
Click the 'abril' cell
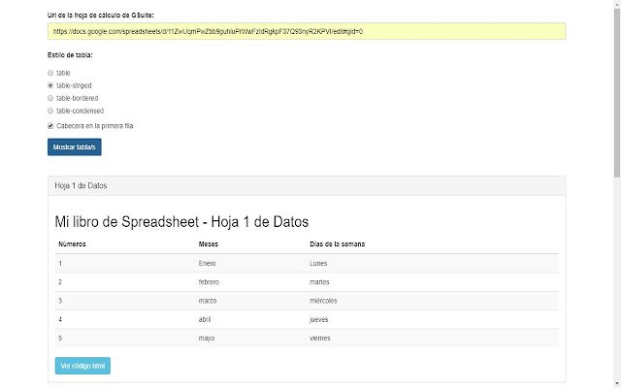(x=205, y=319)
